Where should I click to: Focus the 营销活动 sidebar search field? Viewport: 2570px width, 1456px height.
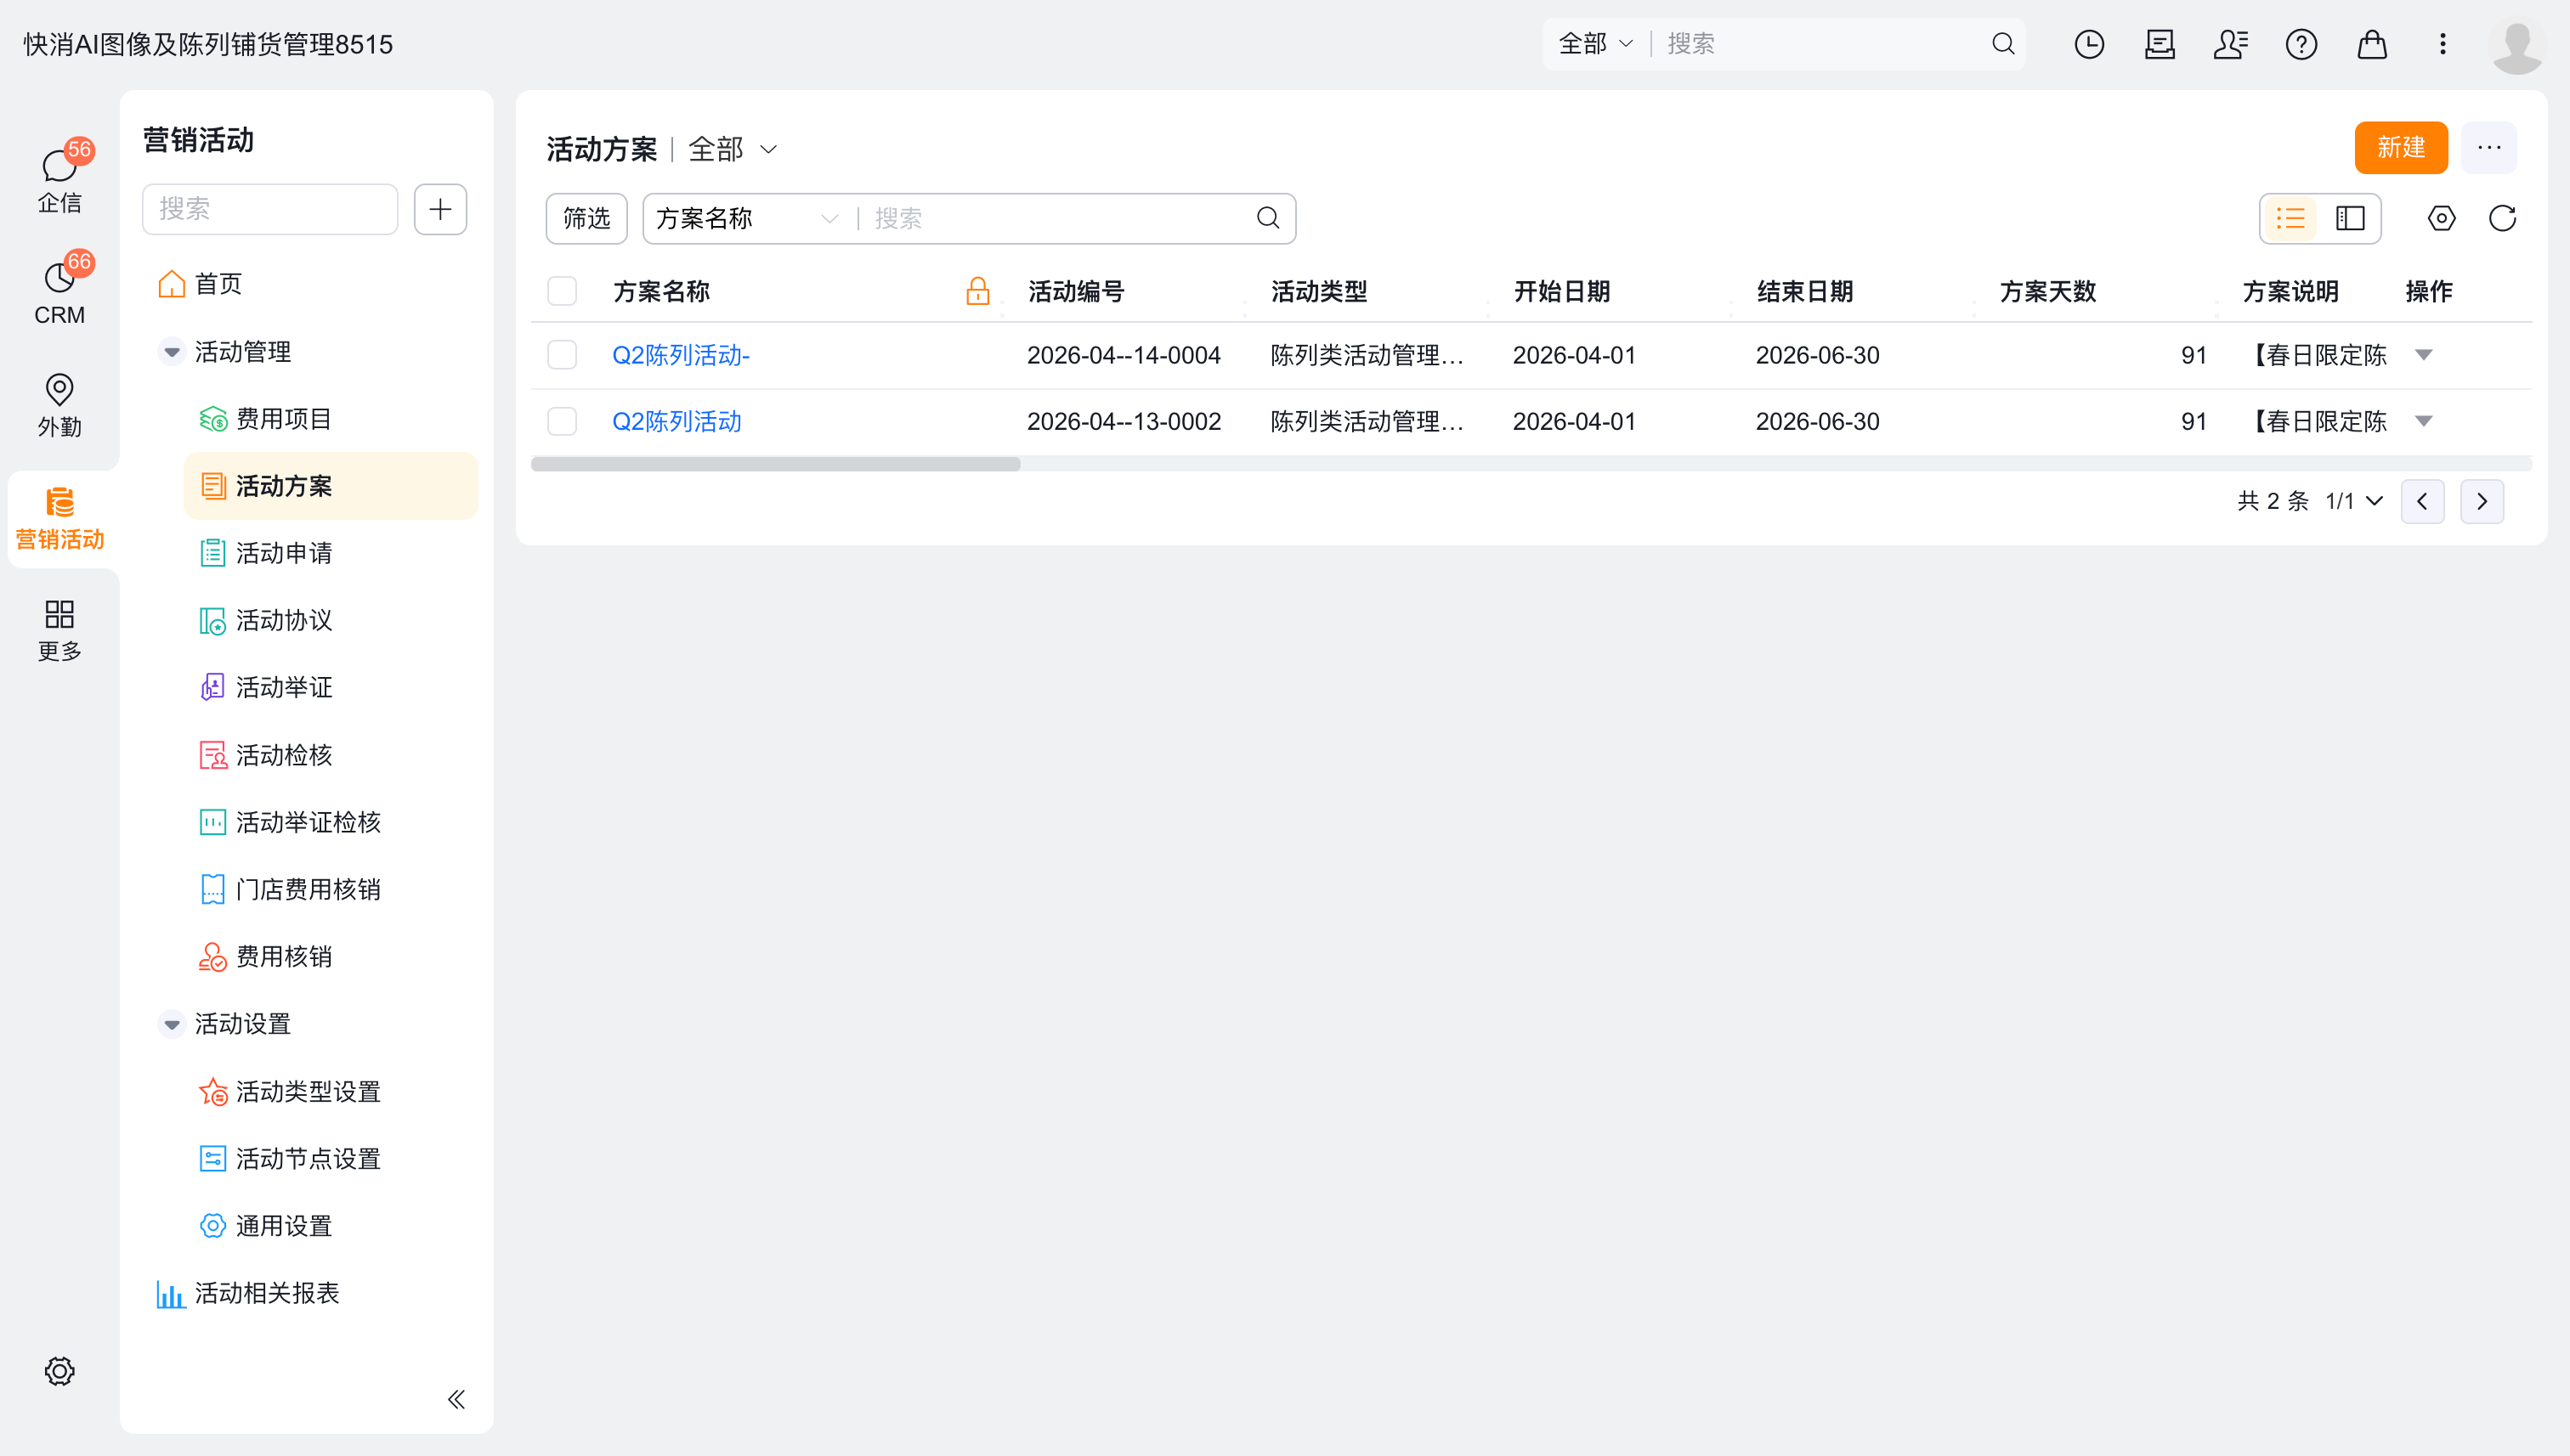click(270, 209)
